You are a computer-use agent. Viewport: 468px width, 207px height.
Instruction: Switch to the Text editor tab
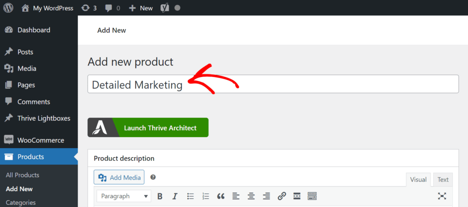click(x=443, y=179)
